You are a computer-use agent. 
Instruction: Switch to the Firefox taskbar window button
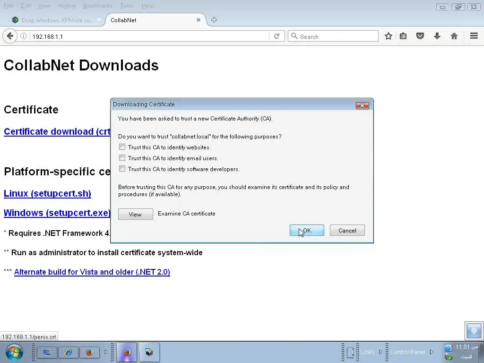coord(127,352)
